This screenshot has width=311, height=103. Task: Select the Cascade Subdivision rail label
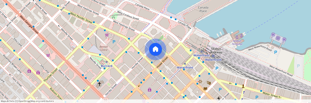click(235, 66)
